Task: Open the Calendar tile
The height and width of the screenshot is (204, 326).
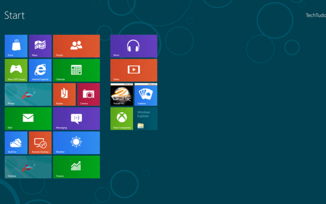Action: tap(76, 70)
